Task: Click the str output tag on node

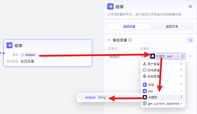Action: [x=28, y=55]
